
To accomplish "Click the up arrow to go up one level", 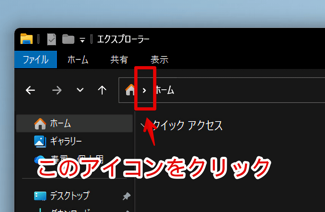I will coord(102,90).
